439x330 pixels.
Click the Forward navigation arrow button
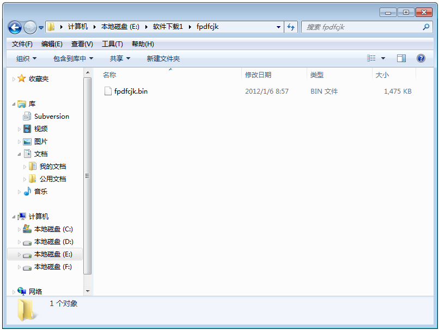point(30,27)
